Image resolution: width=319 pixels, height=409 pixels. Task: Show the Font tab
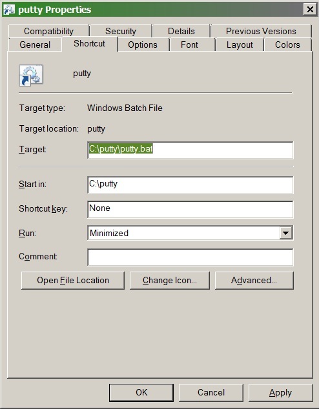pos(189,45)
